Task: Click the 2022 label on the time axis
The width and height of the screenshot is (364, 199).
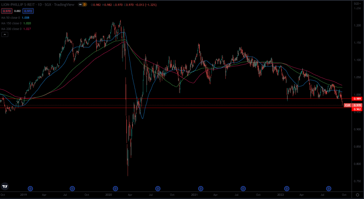Action: 280,195
